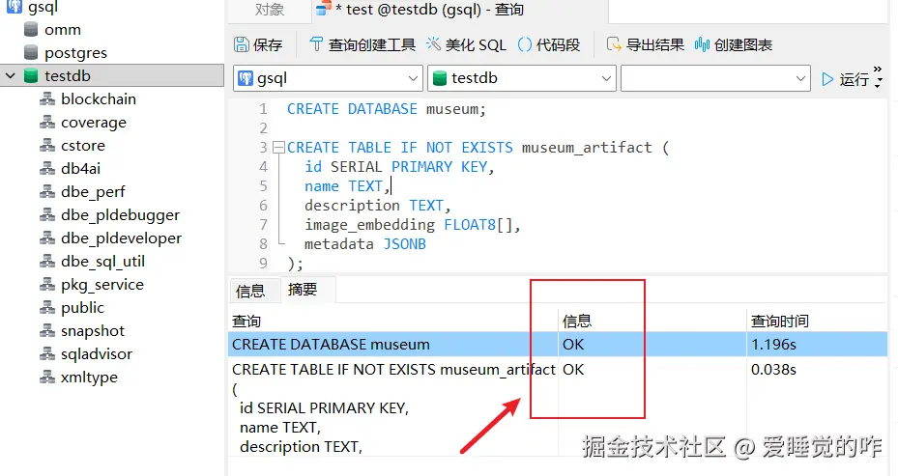Viewport: 898px width, 476px height.
Task: Click editor line 6 'description TEXT,'
Action: coord(377,206)
